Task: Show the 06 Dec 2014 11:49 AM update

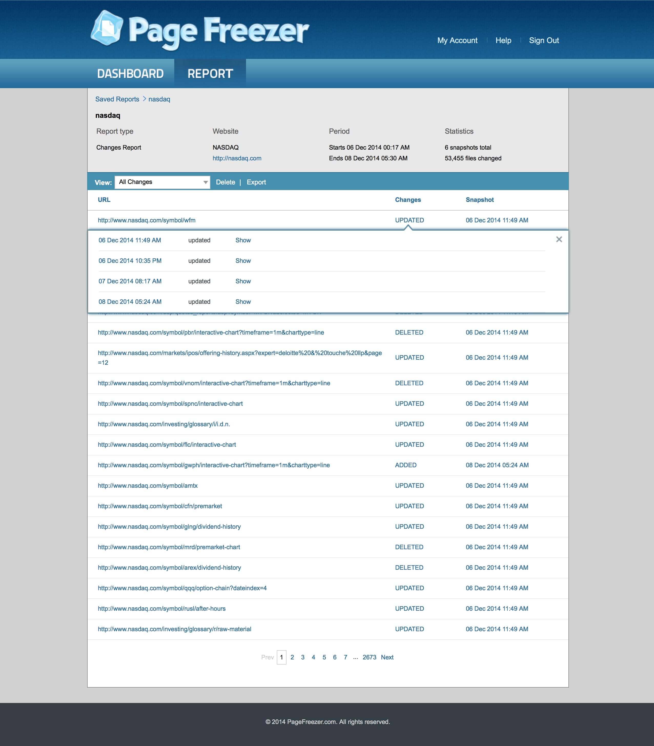Action: point(243,240)
